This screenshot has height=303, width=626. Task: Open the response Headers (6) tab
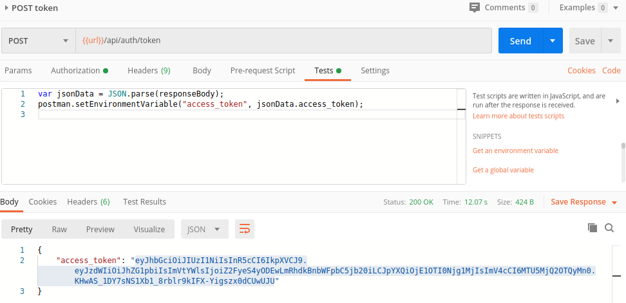(88, 202)
